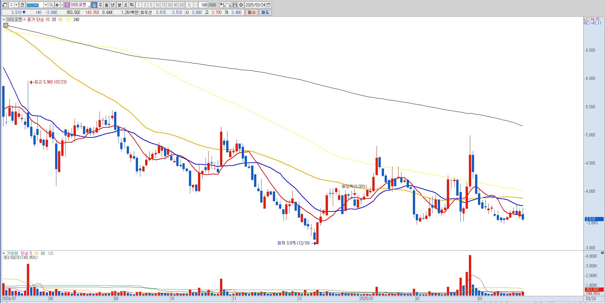The image size is (605, 303).
Task: Open chart settings gear icon
Action: 241,5
